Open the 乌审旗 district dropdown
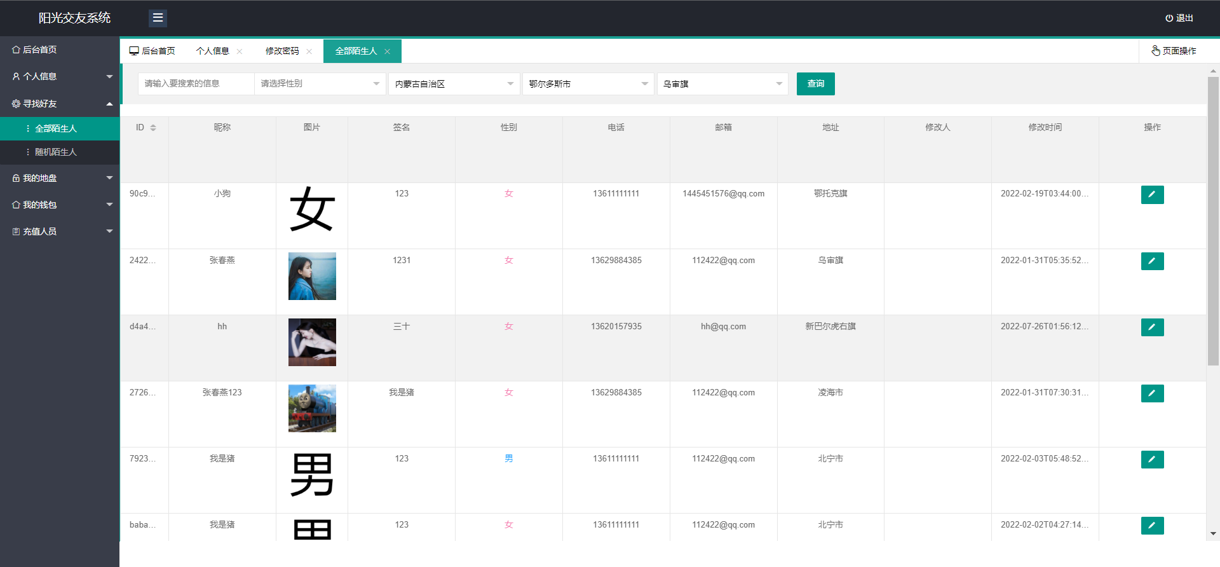 (x=722, y=84)
